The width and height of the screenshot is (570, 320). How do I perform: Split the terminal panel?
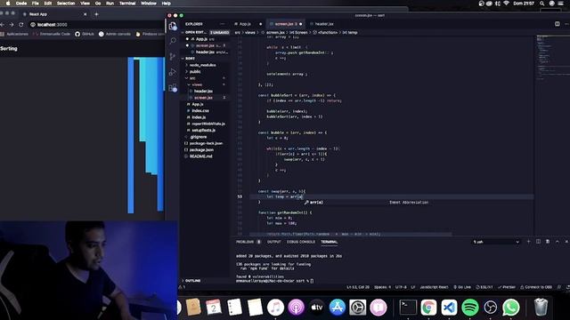[538, 242]
